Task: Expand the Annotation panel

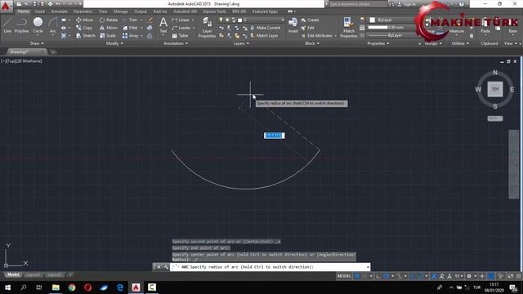Action: (176, 43)
